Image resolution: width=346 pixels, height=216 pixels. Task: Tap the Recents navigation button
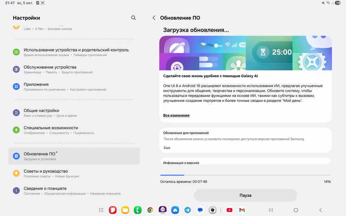click(x=271, y=210)
